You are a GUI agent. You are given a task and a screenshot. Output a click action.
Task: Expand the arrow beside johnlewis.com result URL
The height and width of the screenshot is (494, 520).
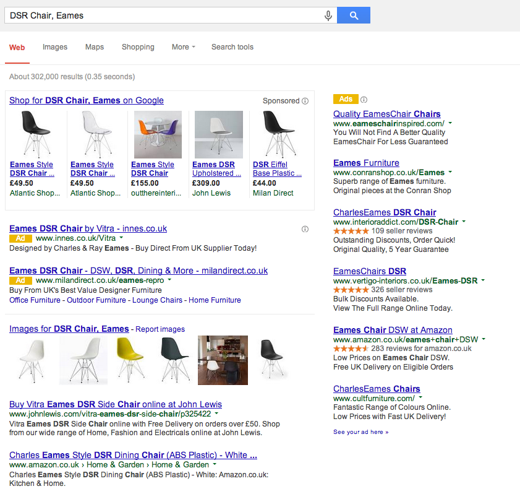[x=216, y=414]
